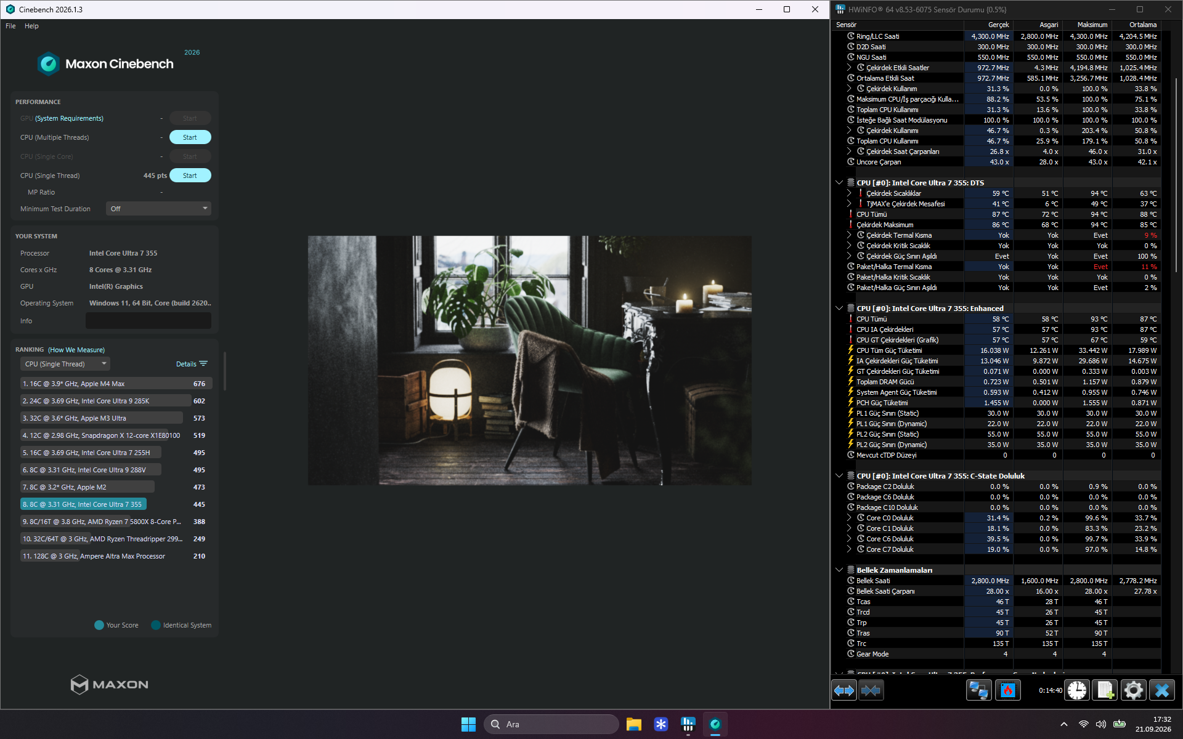Click the Info text field in Your System

tap(148, 321)
